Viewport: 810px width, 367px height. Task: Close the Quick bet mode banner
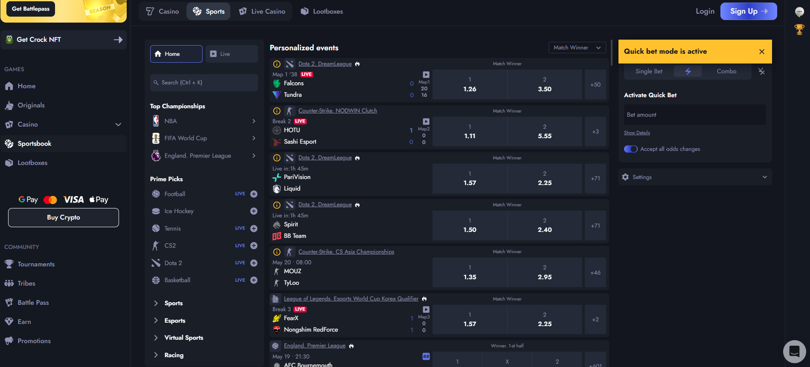(762, 52)
